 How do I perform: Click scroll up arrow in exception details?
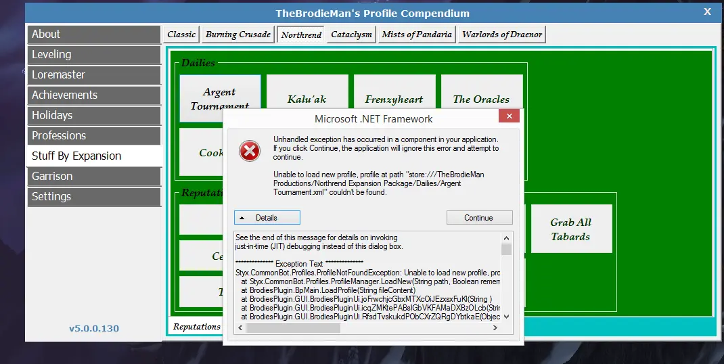coord(506,238)
